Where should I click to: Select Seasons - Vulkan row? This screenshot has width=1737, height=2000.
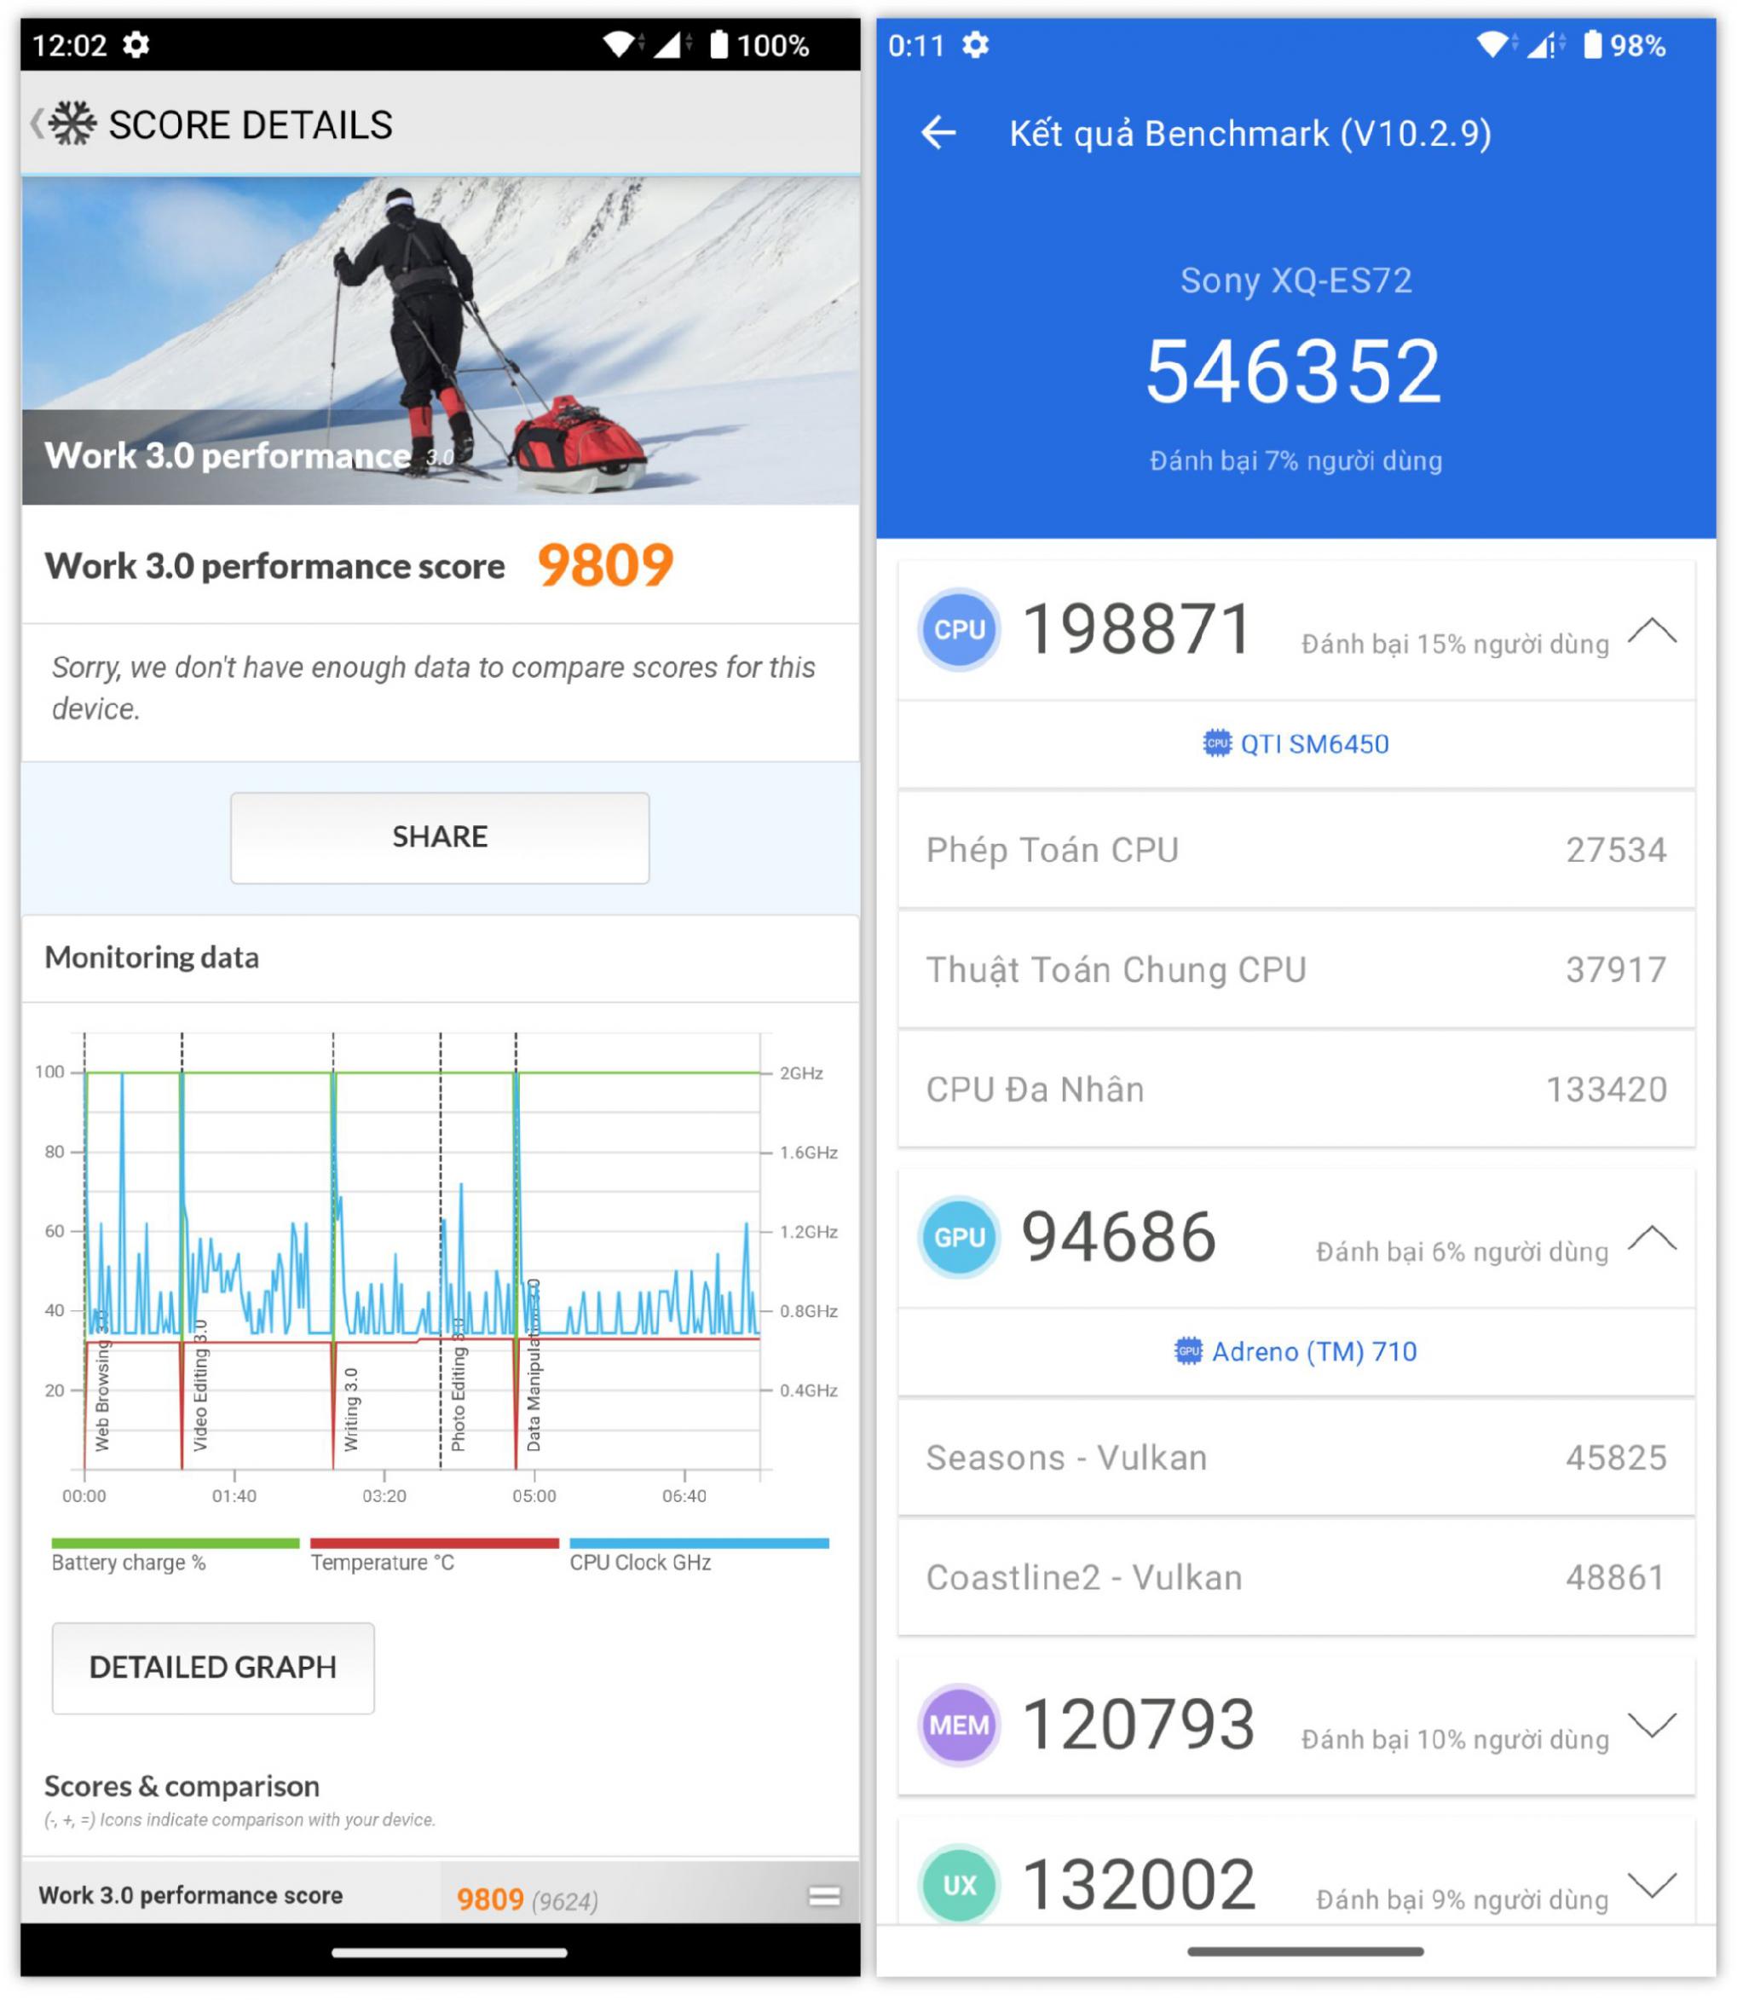[1296, 1458]
